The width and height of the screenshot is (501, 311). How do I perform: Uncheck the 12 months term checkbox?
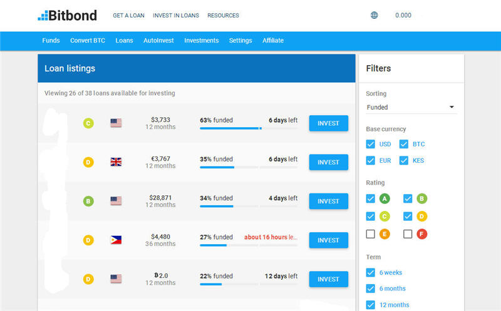click(x=370, y=305)
